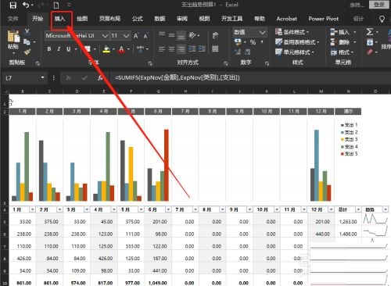
Task: Open the Name Box dropdown arrow
Action: [x=42, y=77]
